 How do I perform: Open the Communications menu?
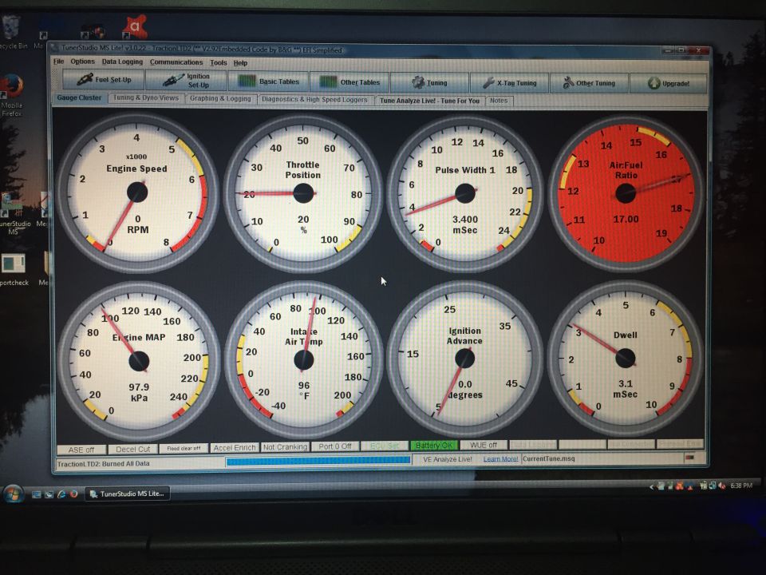tap(176, 62)
